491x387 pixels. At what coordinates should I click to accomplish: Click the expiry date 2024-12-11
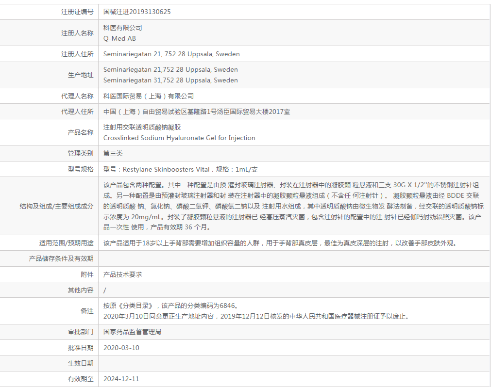point(121,379)
